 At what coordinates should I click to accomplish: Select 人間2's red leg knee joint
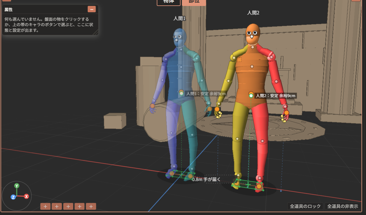(x=262, y=141)
